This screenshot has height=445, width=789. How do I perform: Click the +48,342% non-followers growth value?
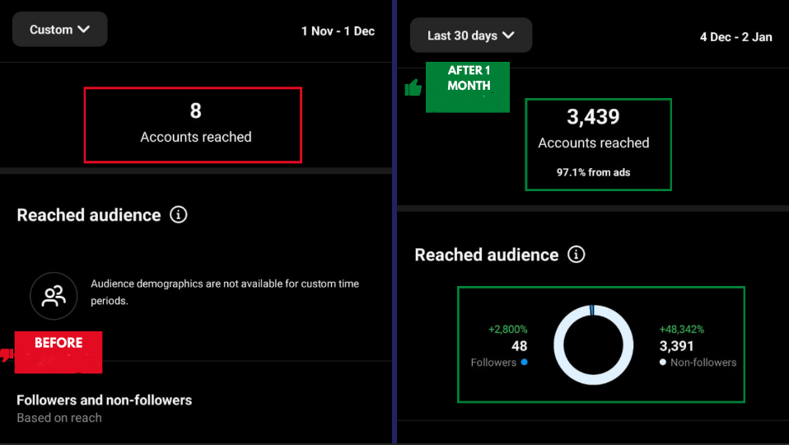(x=682, y=329)
